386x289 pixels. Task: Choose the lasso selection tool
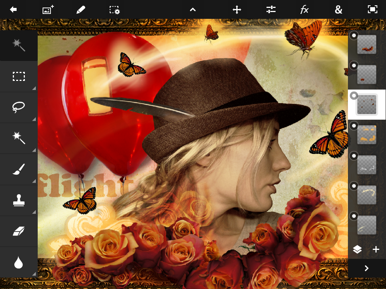(x=18, y=107)
